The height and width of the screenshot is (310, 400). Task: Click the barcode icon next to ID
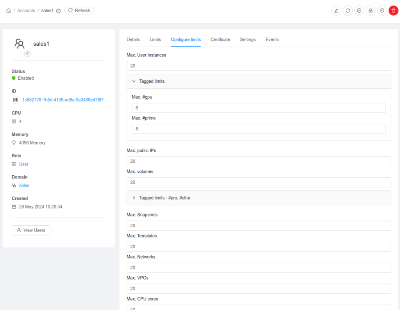(15, 100)
